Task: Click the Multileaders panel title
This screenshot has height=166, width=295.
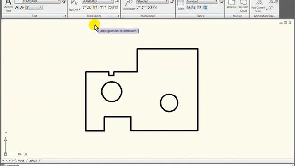Action: click(148, 16)
